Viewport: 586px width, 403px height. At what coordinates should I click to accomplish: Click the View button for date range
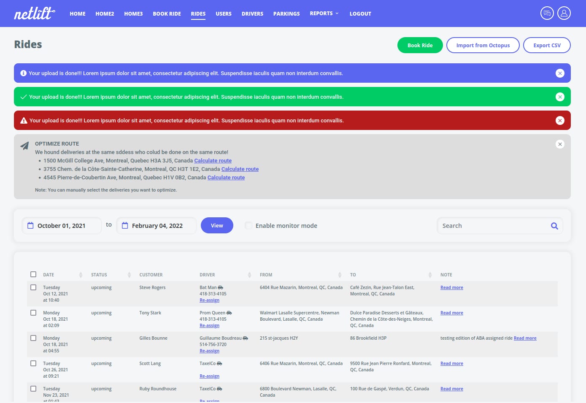coord(217,225)
